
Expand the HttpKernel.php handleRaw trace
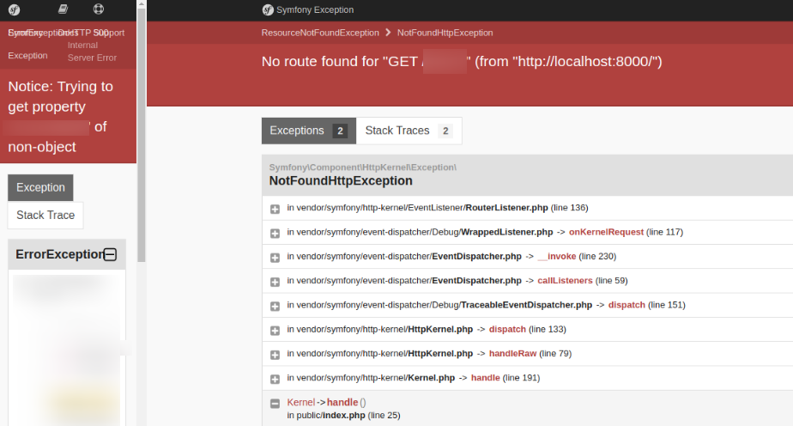[275, 355]
